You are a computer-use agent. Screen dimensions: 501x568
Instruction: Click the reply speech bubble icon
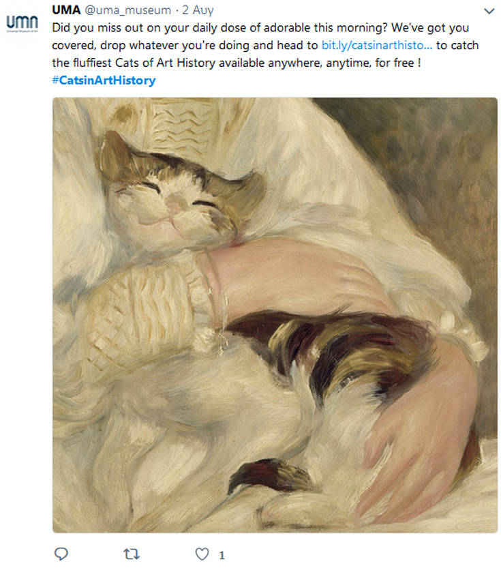(x=61, y=552)
